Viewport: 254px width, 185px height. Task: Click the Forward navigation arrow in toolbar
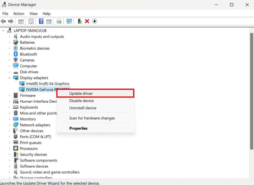pyautogui.click(x=10, y=21)
